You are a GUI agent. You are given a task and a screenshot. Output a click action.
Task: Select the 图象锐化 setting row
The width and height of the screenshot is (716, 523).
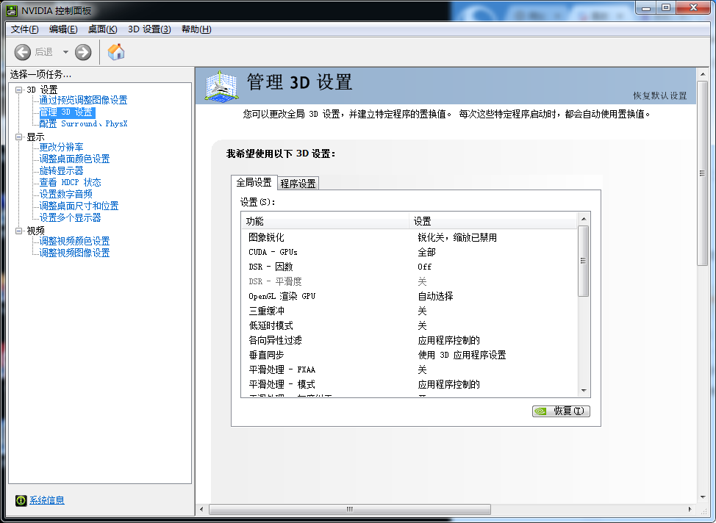coord(409,238)
